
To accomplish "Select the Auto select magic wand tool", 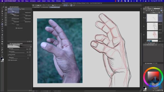I will point(2,20).
